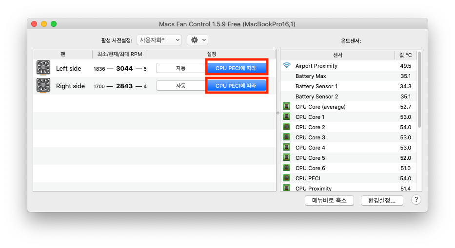
Task: Click the 메뉴바로 축소 button
Action: [x=329, y=200]
